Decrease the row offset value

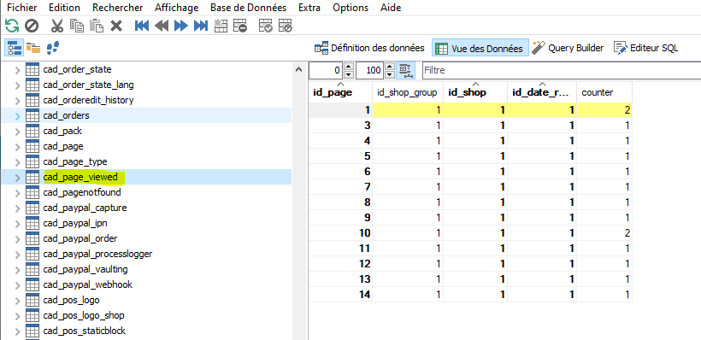click(349, 74)
